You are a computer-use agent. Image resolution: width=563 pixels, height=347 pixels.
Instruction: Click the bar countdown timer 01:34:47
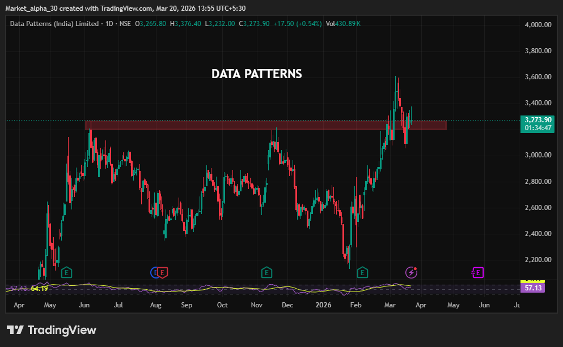[537, 128]
